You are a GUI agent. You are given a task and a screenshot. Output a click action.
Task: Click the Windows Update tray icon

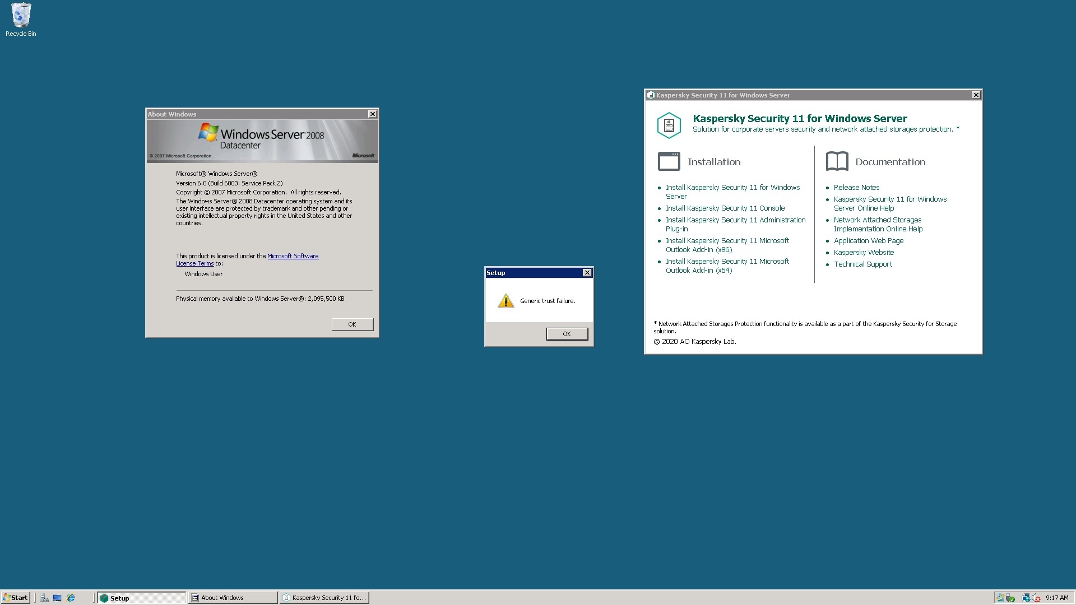1000,598
